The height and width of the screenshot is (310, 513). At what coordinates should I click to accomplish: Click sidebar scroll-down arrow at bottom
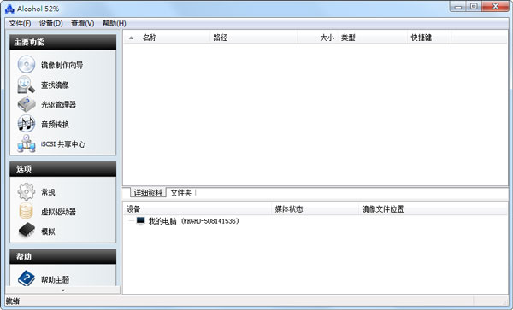(x=63, y=290)
